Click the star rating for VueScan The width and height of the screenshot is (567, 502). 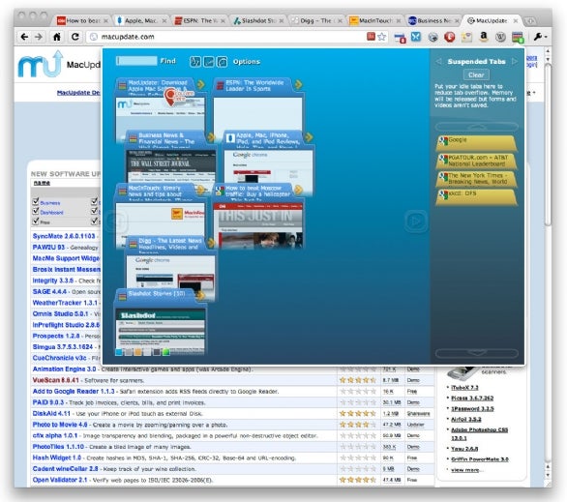click(358, 380)
